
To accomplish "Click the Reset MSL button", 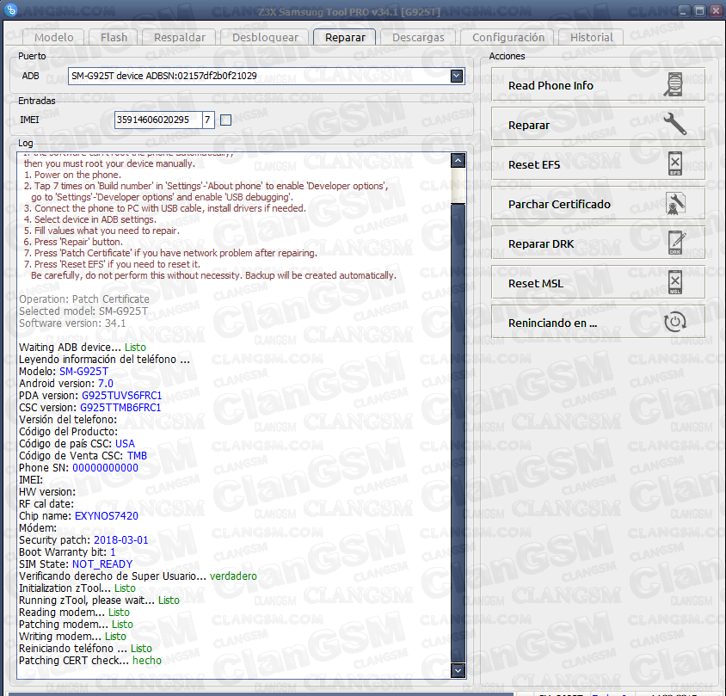I will (x=598, y=283).
